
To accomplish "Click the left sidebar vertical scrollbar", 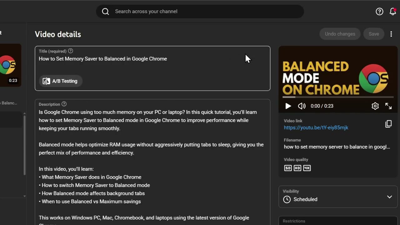I will pyautogui.click(x=25, y=145).
